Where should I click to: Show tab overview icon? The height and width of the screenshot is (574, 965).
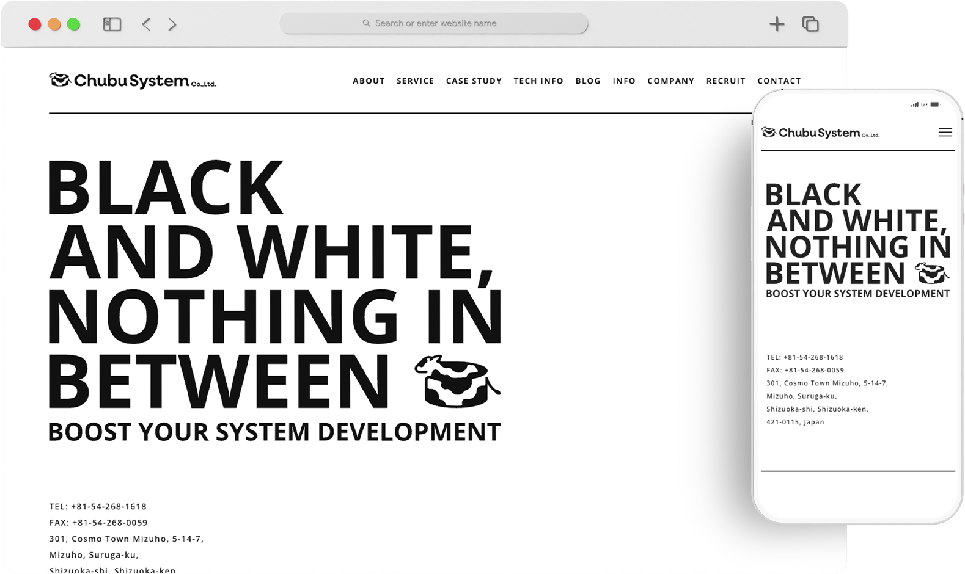(810, 24)
